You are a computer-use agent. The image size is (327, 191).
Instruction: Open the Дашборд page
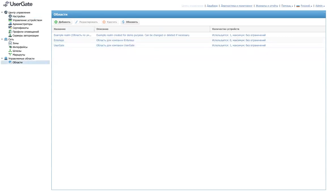[212, 6]
